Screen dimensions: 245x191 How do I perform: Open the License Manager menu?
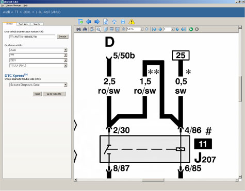[x=13, y=6]
